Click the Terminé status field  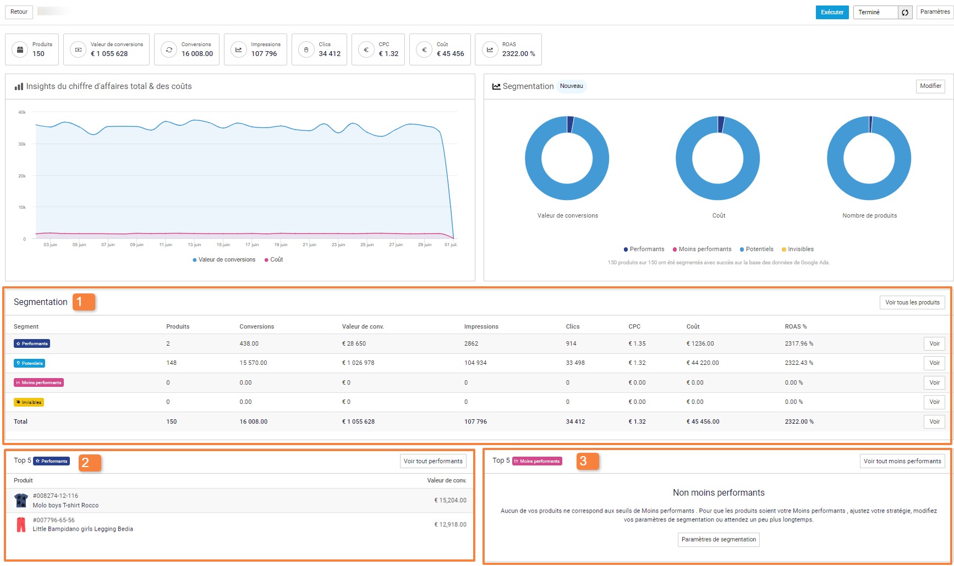875,12
